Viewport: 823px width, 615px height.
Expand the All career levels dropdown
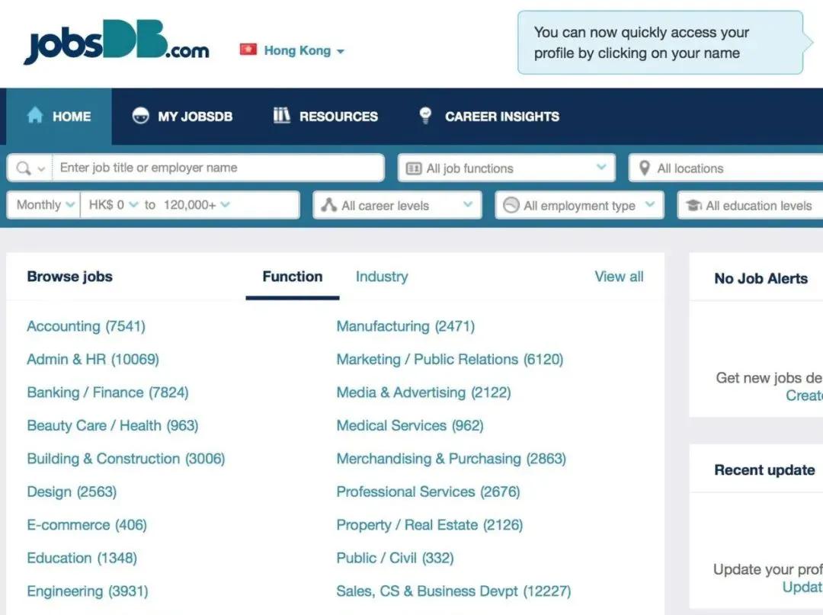(397, 205)
